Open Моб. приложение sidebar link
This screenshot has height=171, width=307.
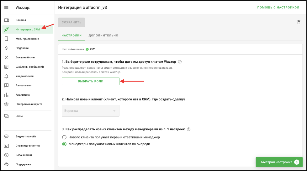[x=28, y=39]
